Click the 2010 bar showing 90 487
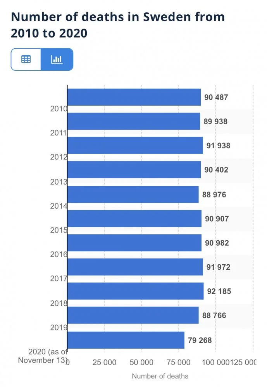 click(x=134, y=97)
